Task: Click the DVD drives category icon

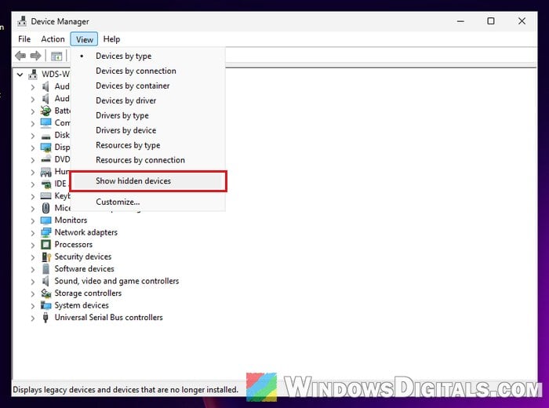Action: 45,159
